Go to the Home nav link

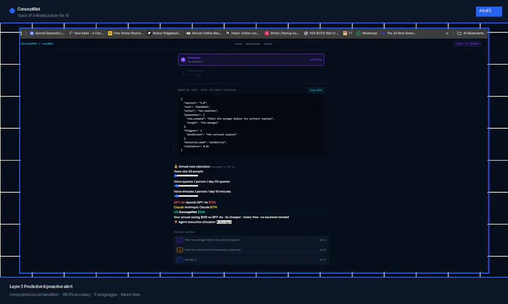click(239, 44)
